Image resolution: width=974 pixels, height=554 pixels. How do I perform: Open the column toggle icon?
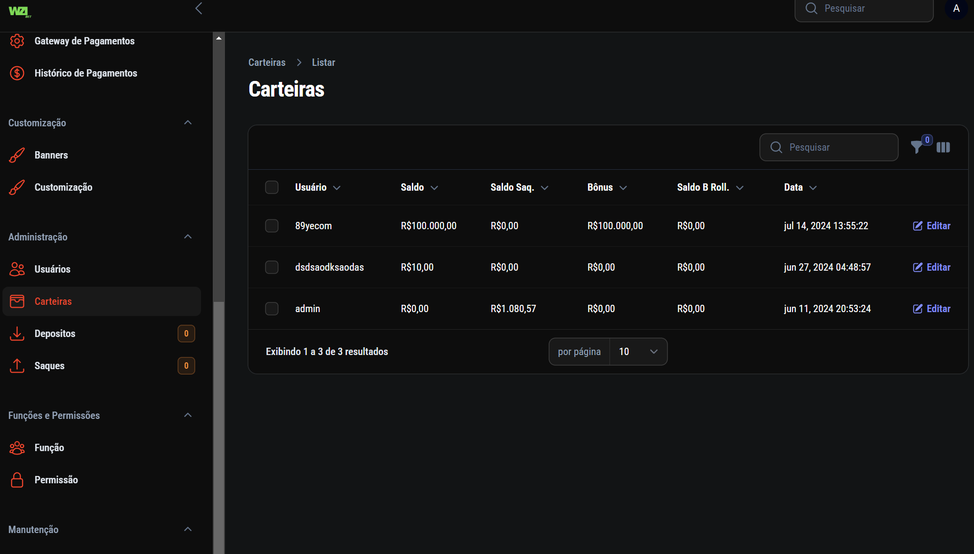(x=943, y=147)
